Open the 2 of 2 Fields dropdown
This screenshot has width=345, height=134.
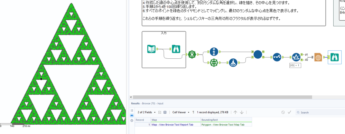click(147, 112)
